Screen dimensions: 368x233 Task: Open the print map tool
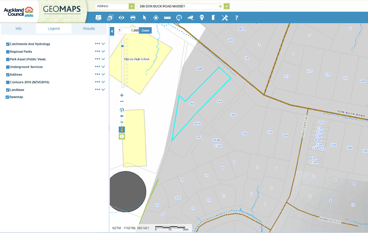(133, 18)
